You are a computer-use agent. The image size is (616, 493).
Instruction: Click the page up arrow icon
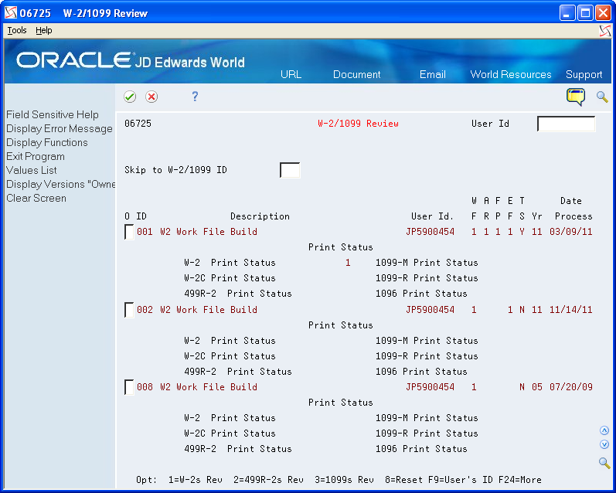click(604, 430)
